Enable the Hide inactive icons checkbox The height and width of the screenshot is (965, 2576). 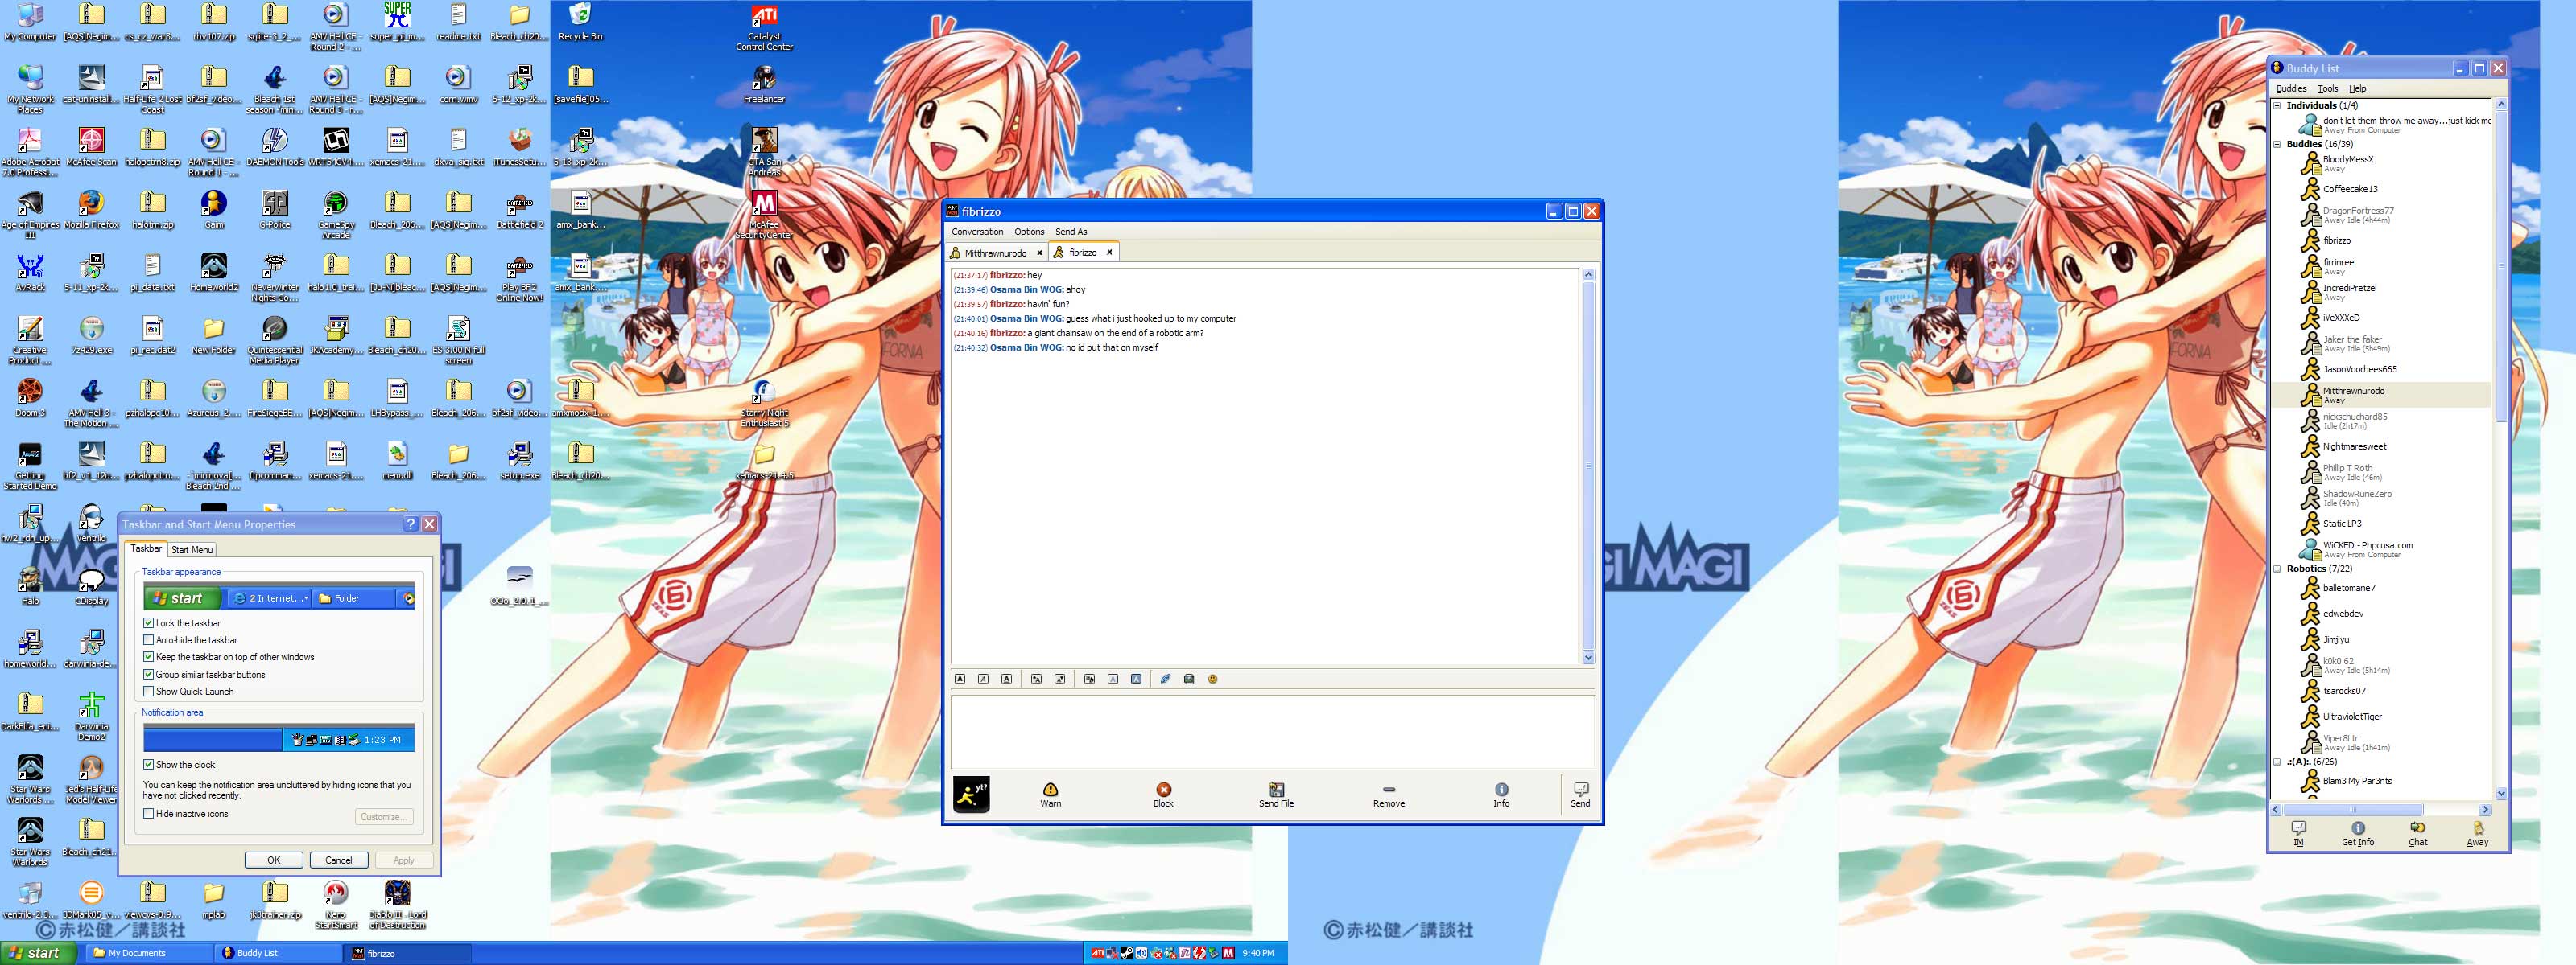[149, 813]
